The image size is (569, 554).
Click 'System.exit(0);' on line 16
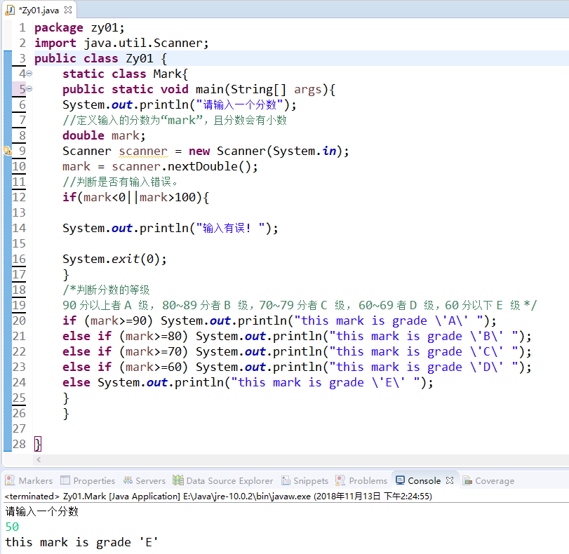114,259
